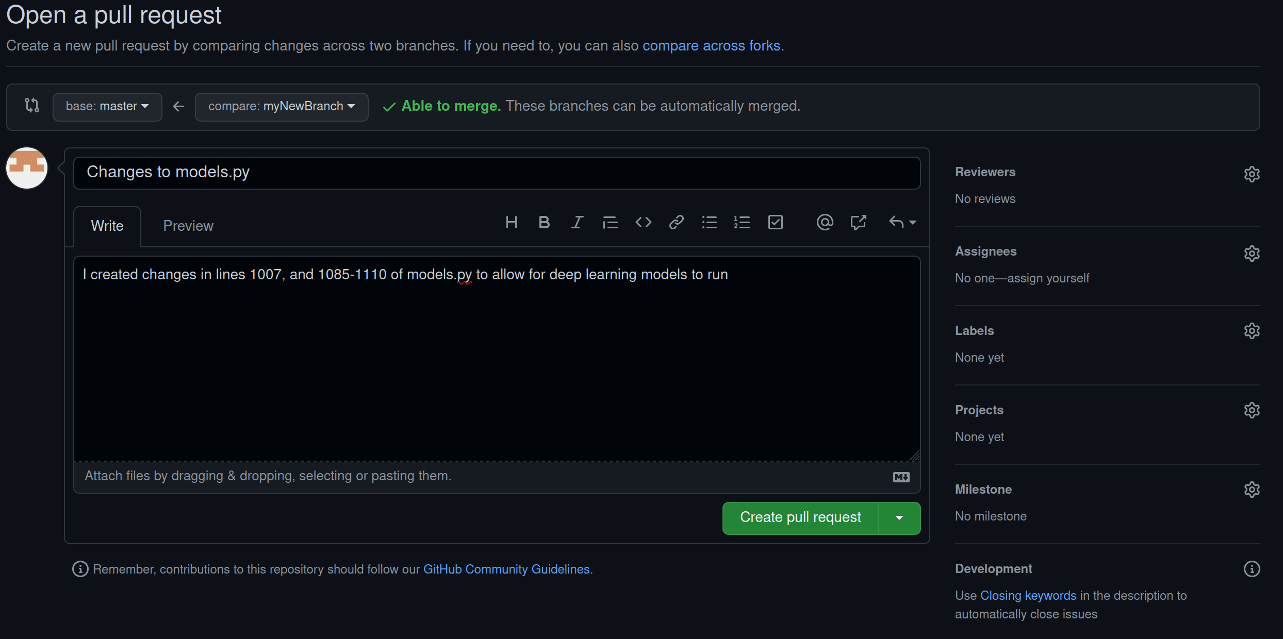Select the Write tab
Image resolution: width=1283 pixels, height=639 pixels.
(x=107, y=226)
